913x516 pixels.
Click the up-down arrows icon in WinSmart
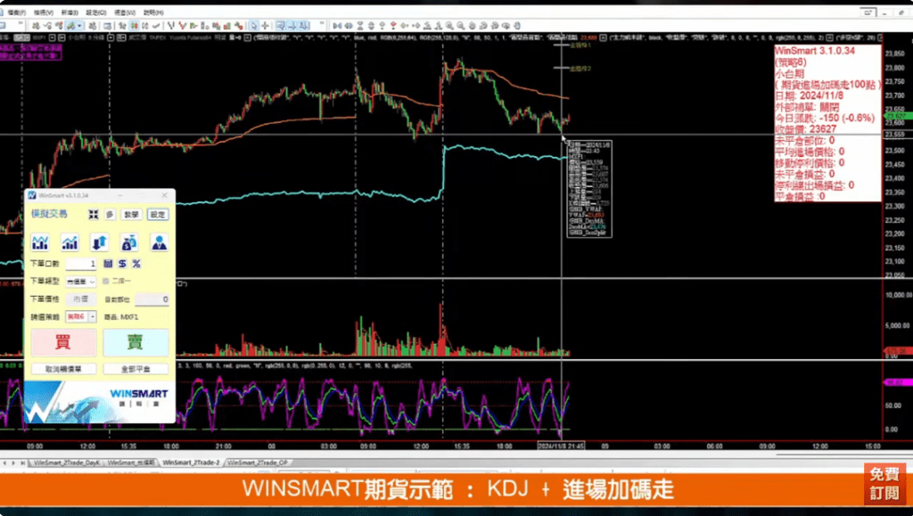pos(100,242)
